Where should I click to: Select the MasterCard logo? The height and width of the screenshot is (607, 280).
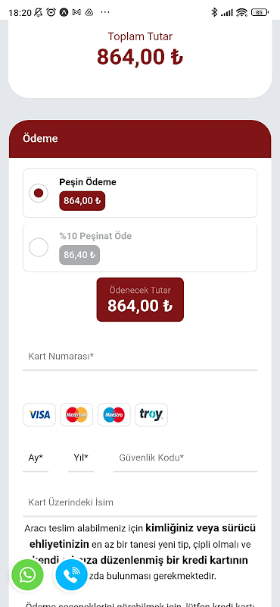coord(76,414)
